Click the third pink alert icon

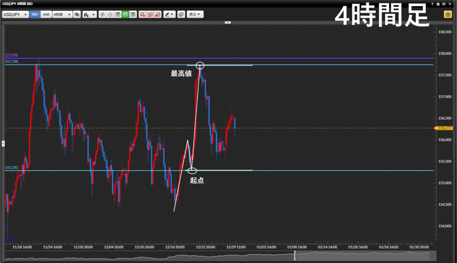(158, 14)
